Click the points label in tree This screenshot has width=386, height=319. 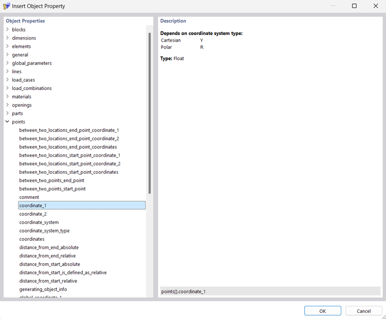pos(18,121)
